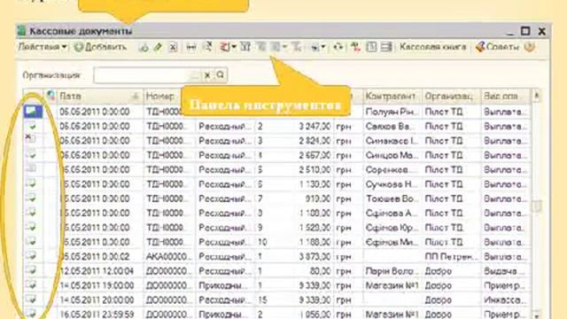The height and width of the screenshot is (319, 567).
Task: Select the Инкасса operation type cell
Action: click(x=505, y=300)
